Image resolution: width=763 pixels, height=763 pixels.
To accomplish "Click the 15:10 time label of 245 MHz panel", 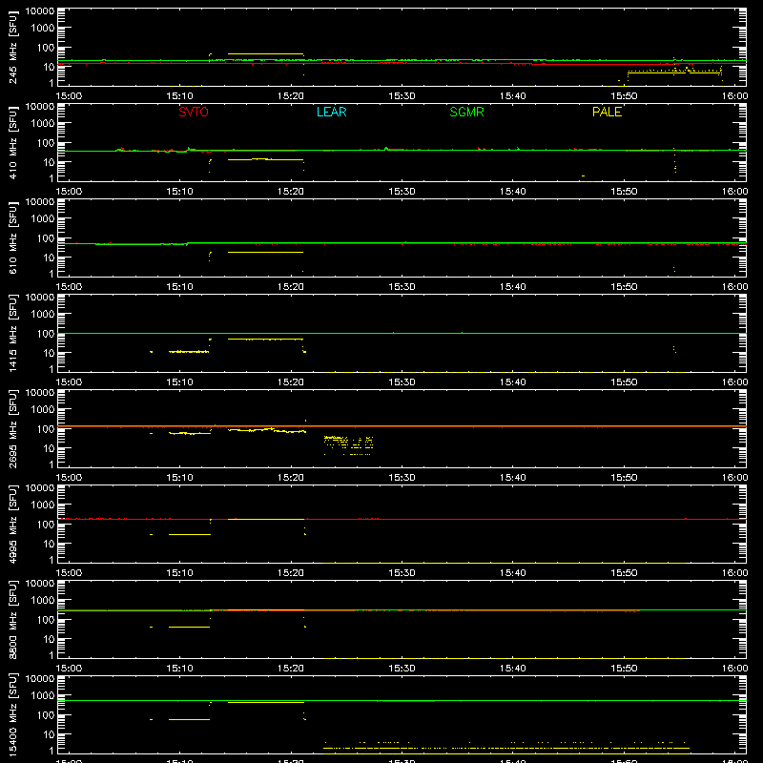I will 179,96.
